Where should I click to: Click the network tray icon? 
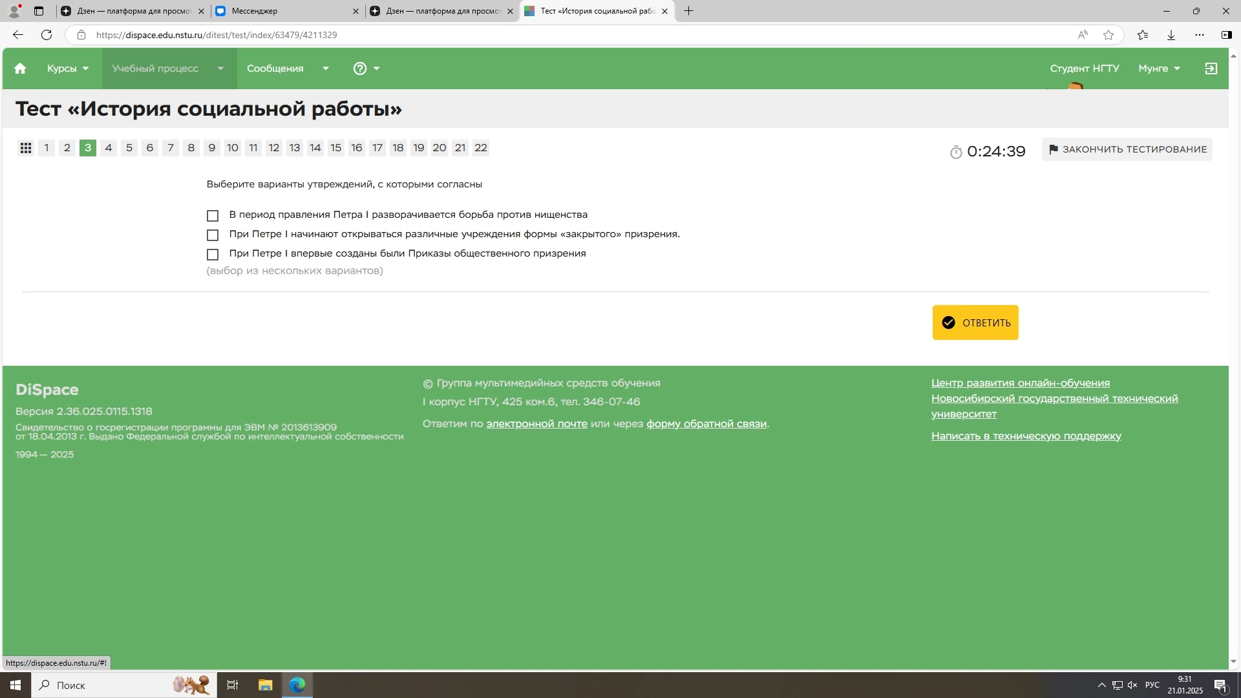(x=1117, y=685)
